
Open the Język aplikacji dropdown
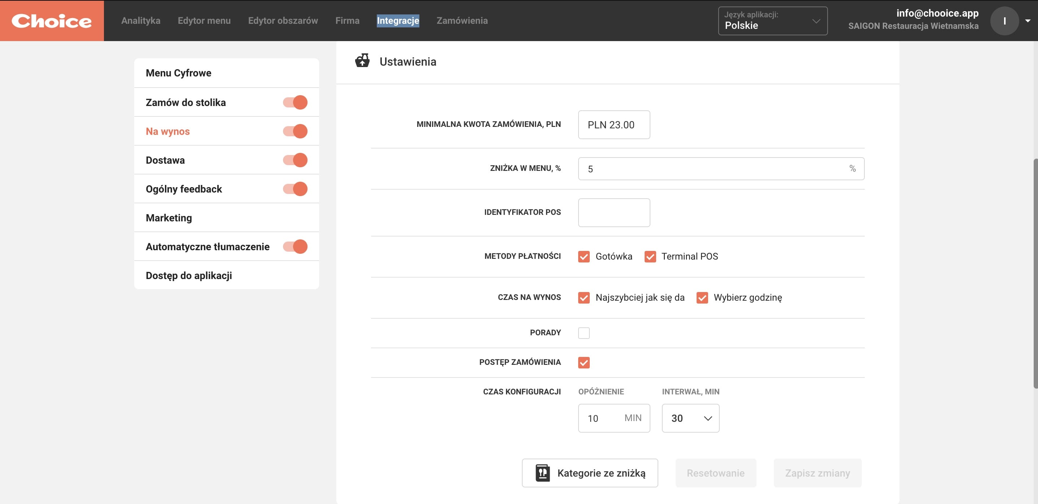point(772,21)
